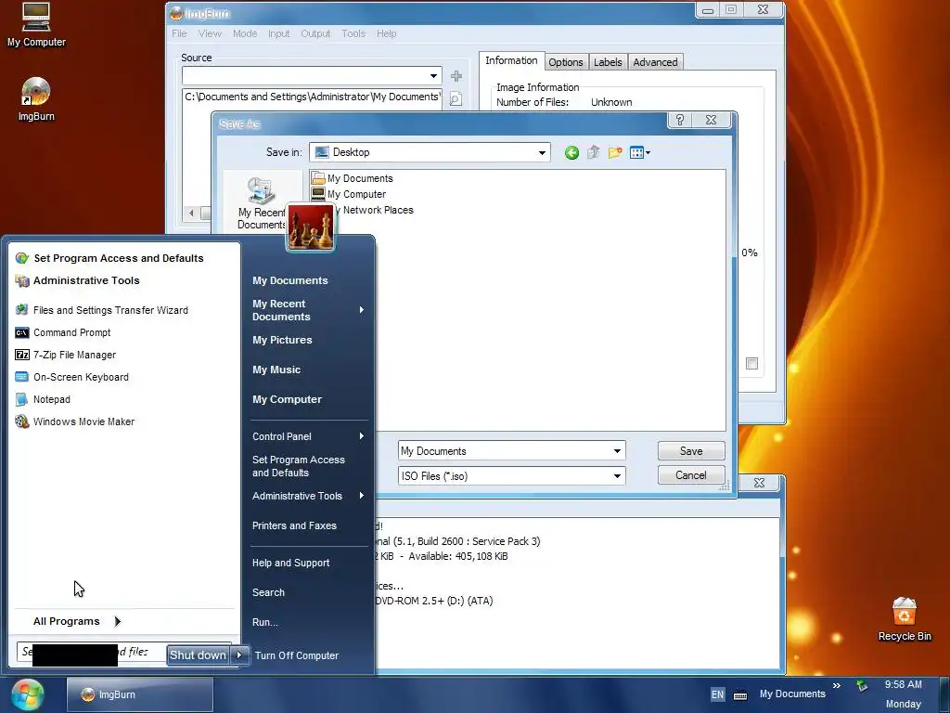Screen dimensions: 950x713
Task: Open Help and Support
Action: click(x=290, y=564)
